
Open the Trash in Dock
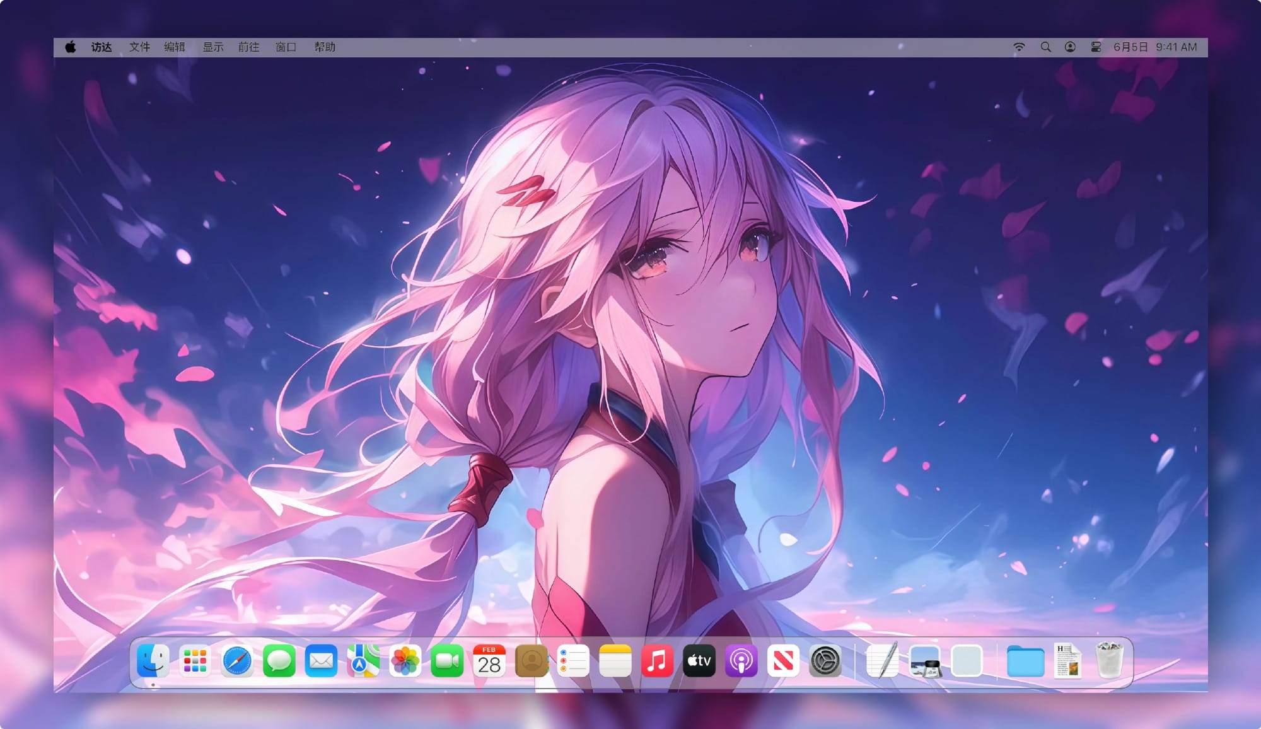[1109, 661]
